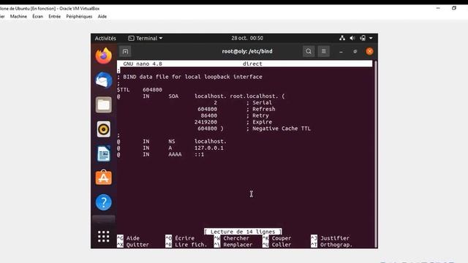Minimize the VirtualBox host window
468x263 pixels.
438,8
